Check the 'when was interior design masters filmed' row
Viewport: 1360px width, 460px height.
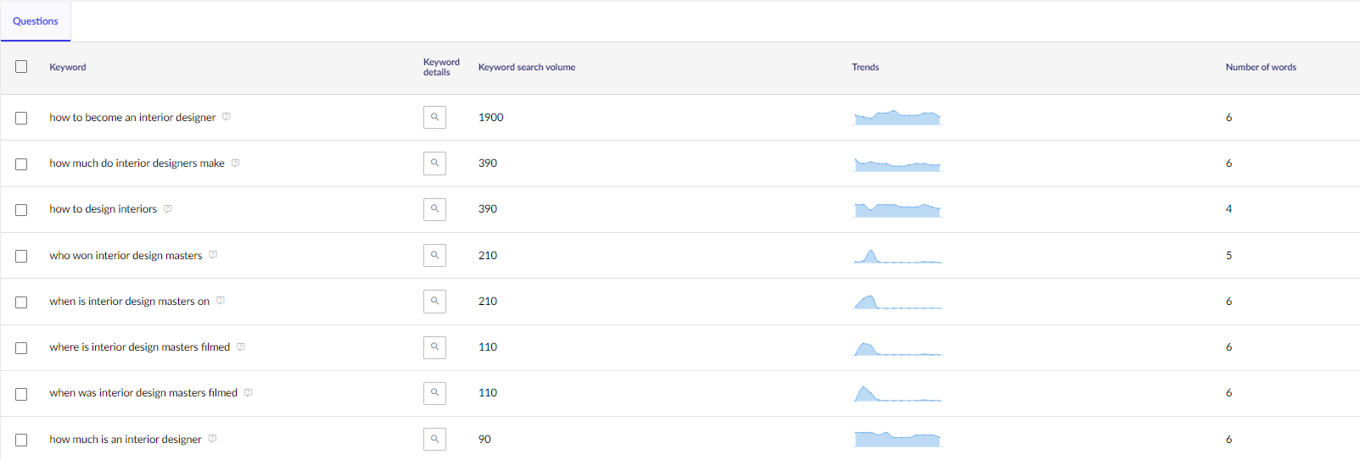(21, 393)
